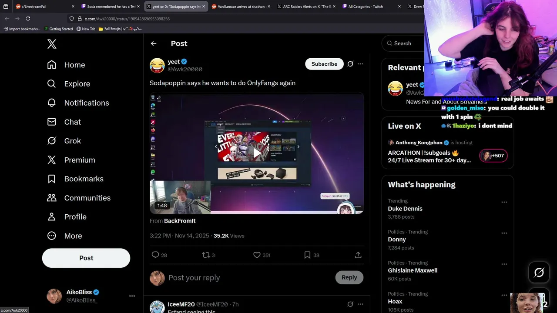Open options for Duke Dennis trend
The width and height of the screenshot is (557, 313).
(504, 202)
